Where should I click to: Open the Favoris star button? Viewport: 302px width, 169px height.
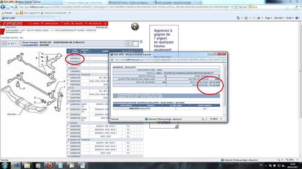point(7,13)
